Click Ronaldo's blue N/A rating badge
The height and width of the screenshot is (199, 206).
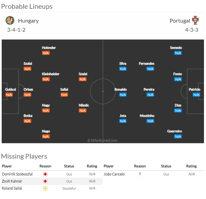(x=123, y=95)
